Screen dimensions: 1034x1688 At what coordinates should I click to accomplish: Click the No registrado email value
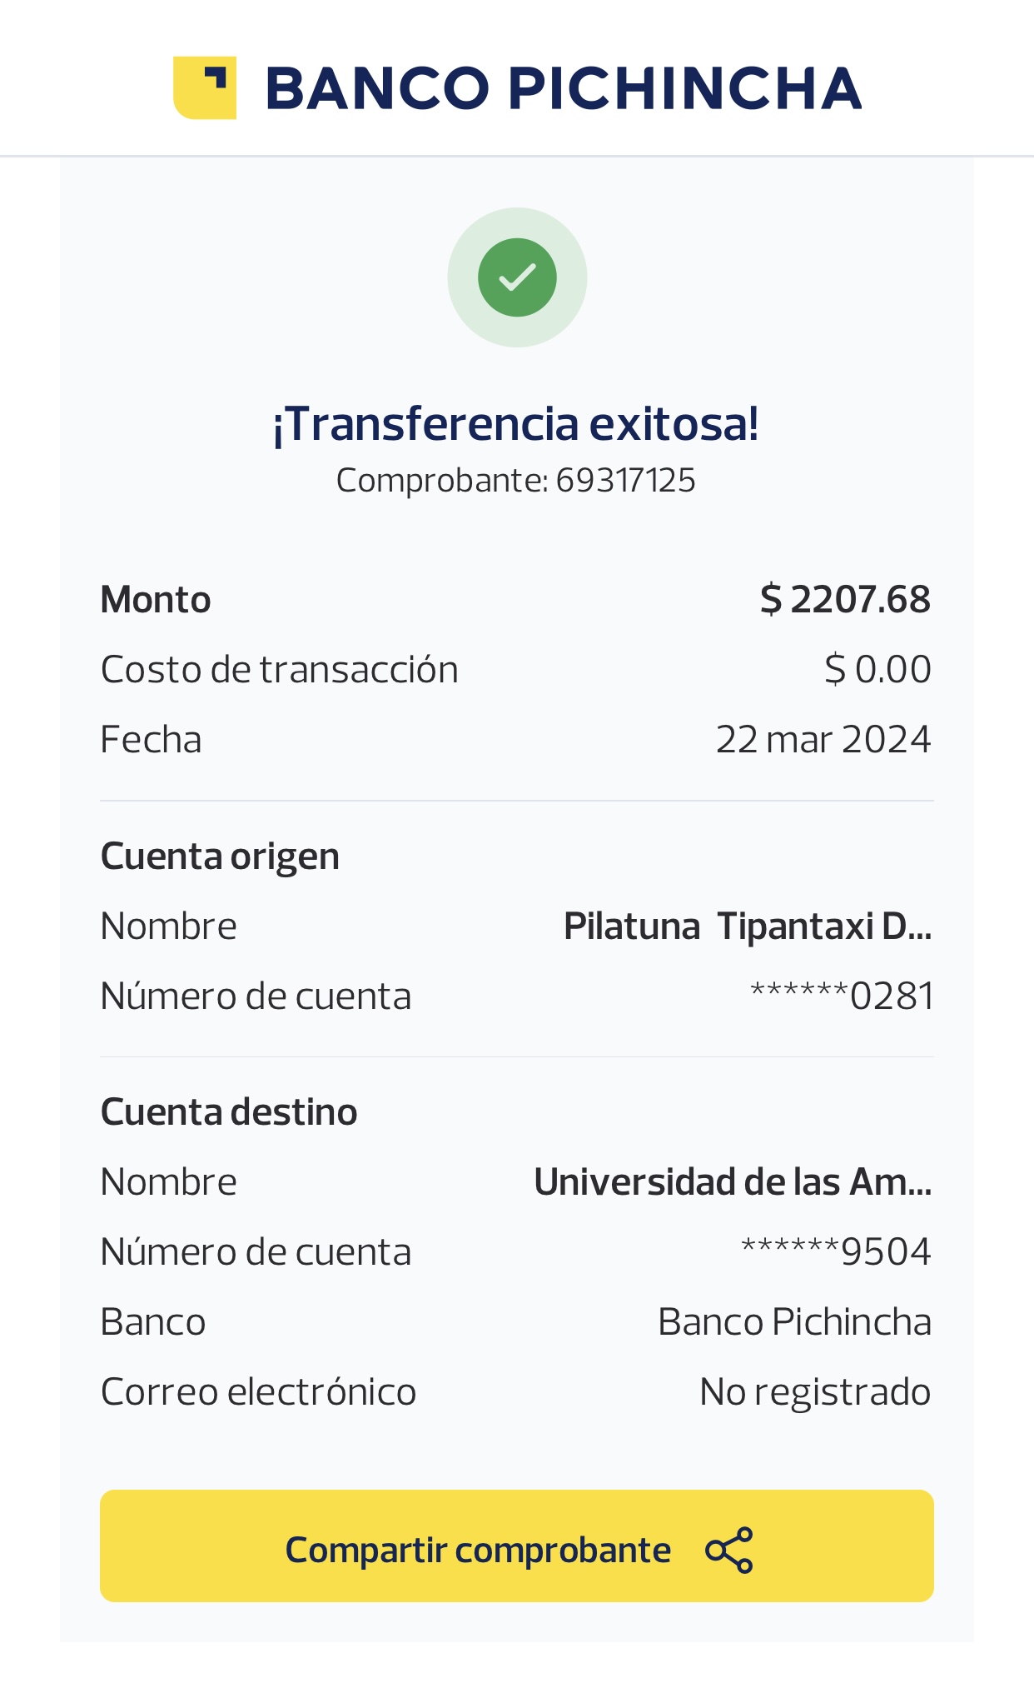(814, 1392)
